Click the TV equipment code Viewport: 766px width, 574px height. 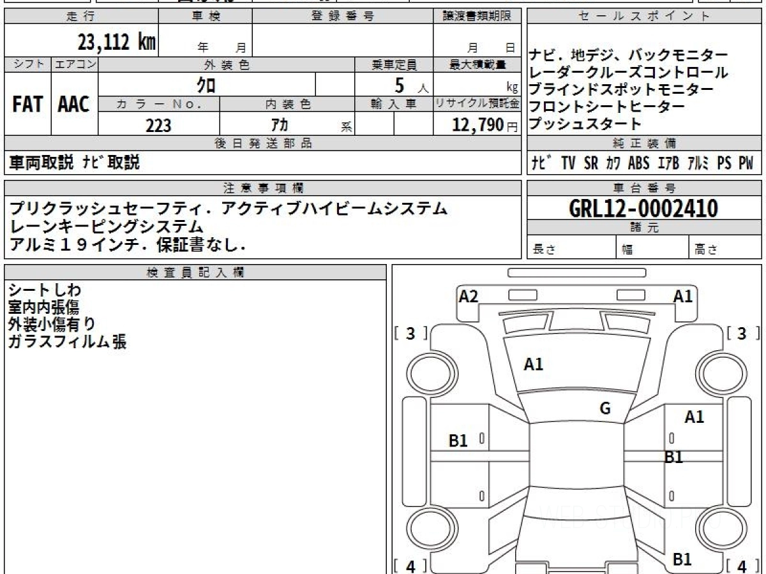[x=569, y=163]
